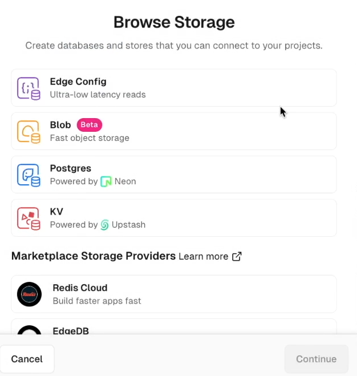Click the Continue button
The height and width of the screenshot is (376, 357).
click(316, 359)
